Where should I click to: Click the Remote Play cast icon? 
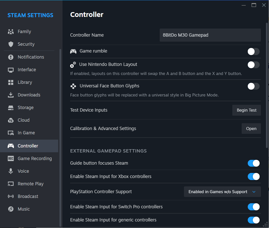(11, 184)
